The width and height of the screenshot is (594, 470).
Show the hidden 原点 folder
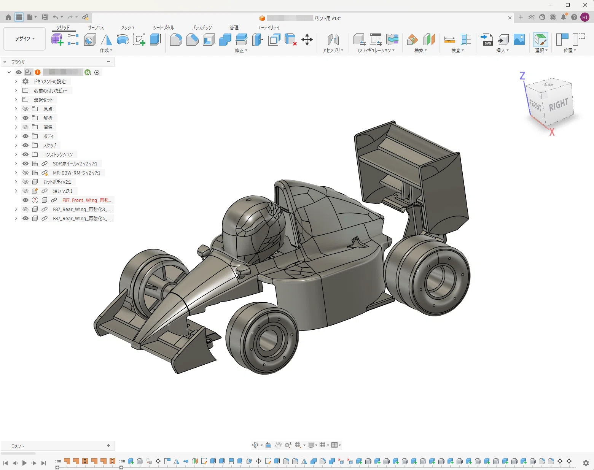click(x=25, y=109)
